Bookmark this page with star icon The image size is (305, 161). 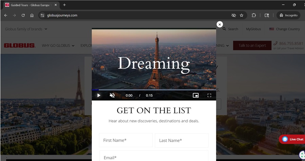[242, 15]
